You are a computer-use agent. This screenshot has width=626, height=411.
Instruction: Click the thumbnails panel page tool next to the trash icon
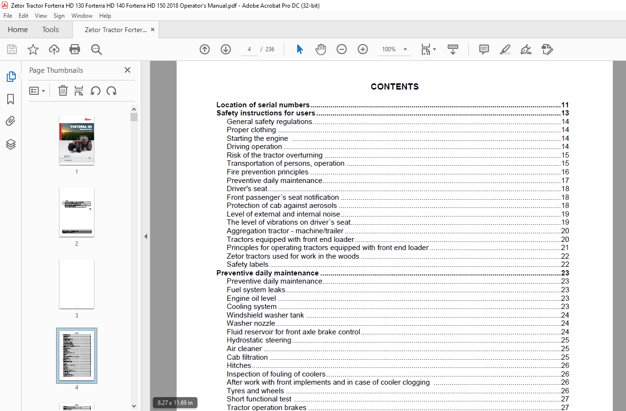pos(79,91)
